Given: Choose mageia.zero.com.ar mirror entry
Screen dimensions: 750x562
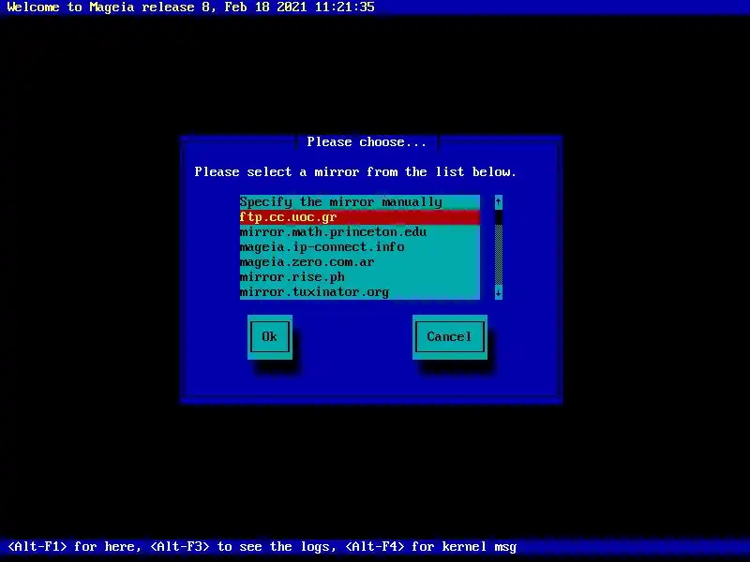Looking at the screenshot, I should [360, 262].
